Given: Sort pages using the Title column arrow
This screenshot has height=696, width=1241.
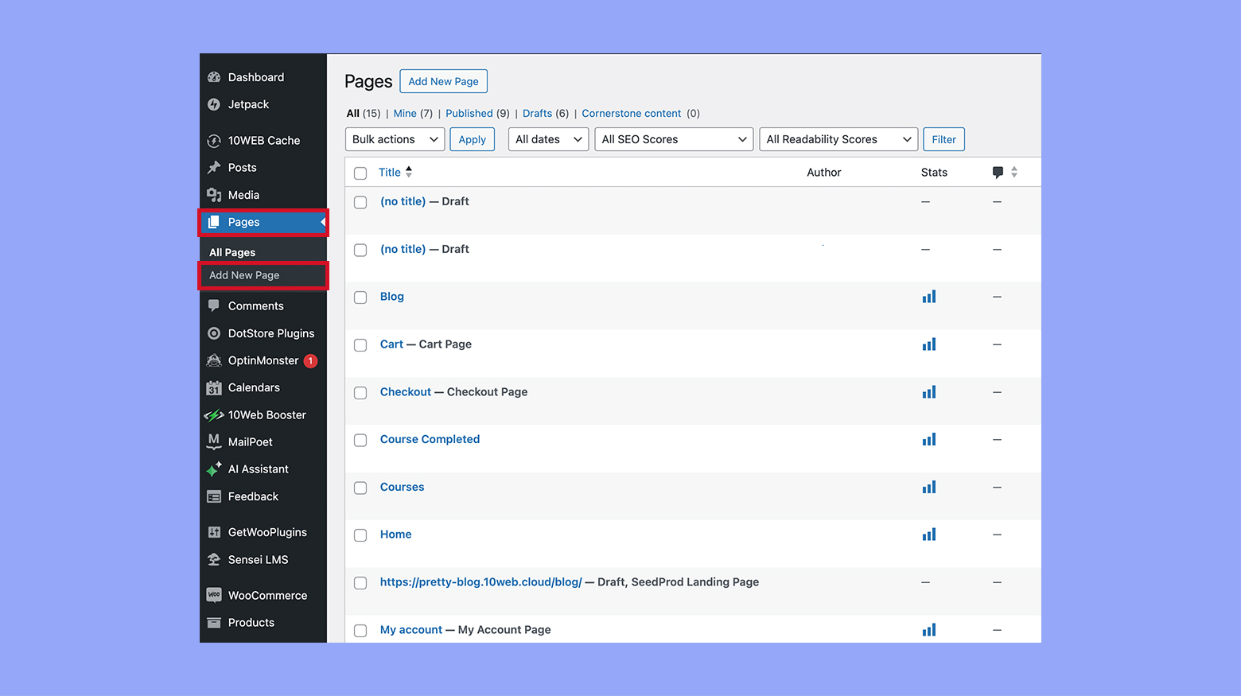Looking at the screenshot, I should tap(408, 172).
